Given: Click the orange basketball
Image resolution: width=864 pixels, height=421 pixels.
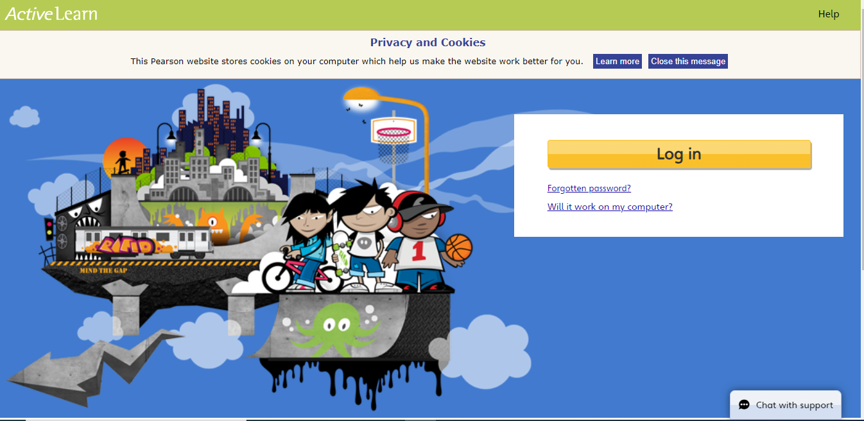Looking at the screenshot, I should (x=458, y=248).
